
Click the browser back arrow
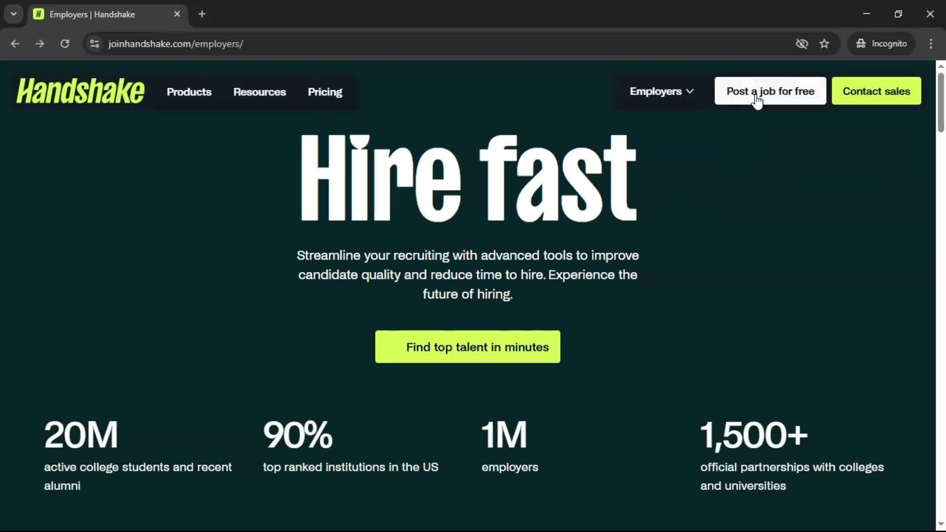(15, 44)
